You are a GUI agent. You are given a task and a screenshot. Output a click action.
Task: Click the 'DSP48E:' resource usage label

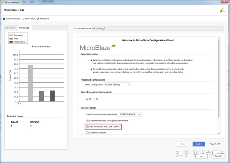(x=35, y=122)
